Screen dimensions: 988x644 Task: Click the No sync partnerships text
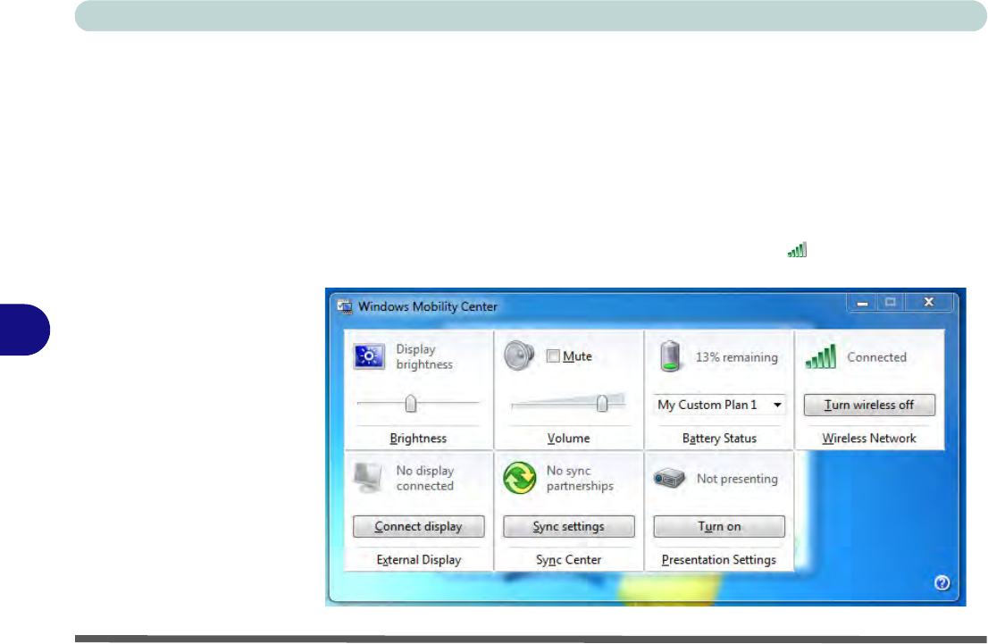pos(580,478)
